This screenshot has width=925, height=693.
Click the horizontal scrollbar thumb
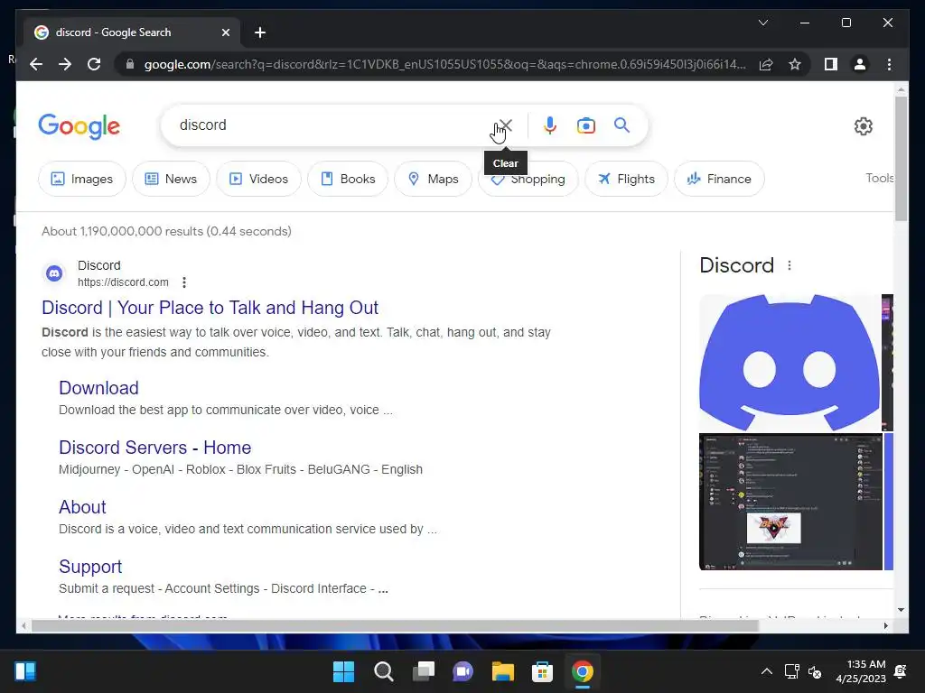pyautogui.click(x=395, y=626)
